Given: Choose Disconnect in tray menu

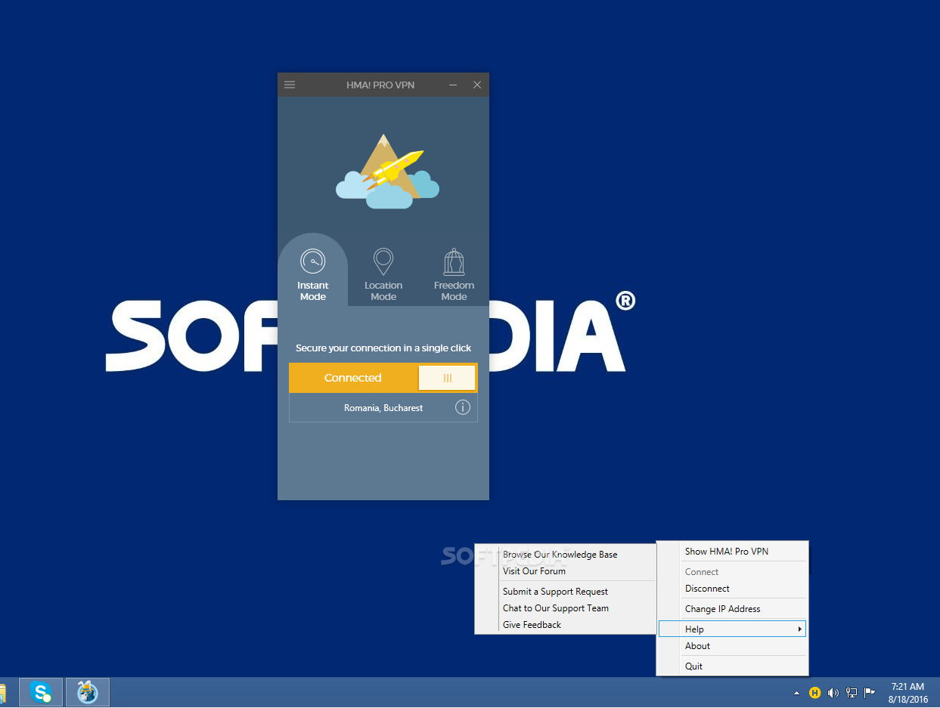Looking at the screenshot, I should pyautogui.click(x=732, y=589).
